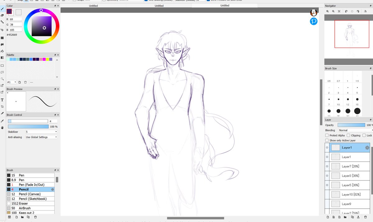Enable Show only Active Layer
373x222 pixels.
pyautogui.click(x=327, y=140)
